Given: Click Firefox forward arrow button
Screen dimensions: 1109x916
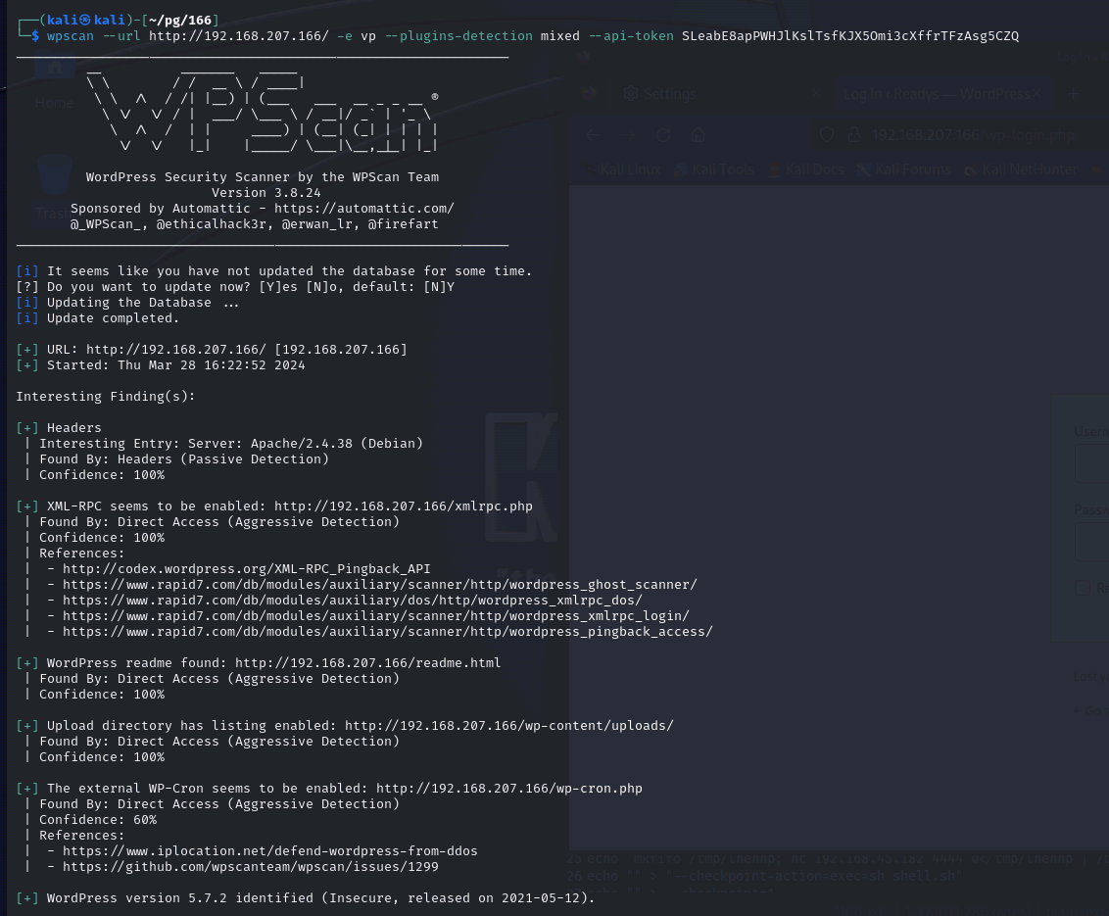Looking at the screenshot, I should coord(628,135).
